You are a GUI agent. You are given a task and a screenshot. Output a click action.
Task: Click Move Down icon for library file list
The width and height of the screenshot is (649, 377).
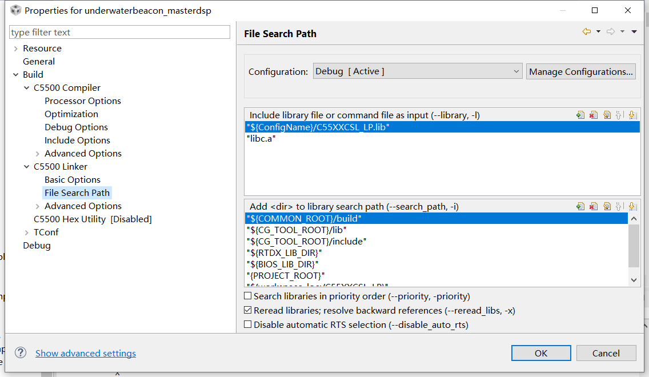pyautogui.click(x=632, y=115)
